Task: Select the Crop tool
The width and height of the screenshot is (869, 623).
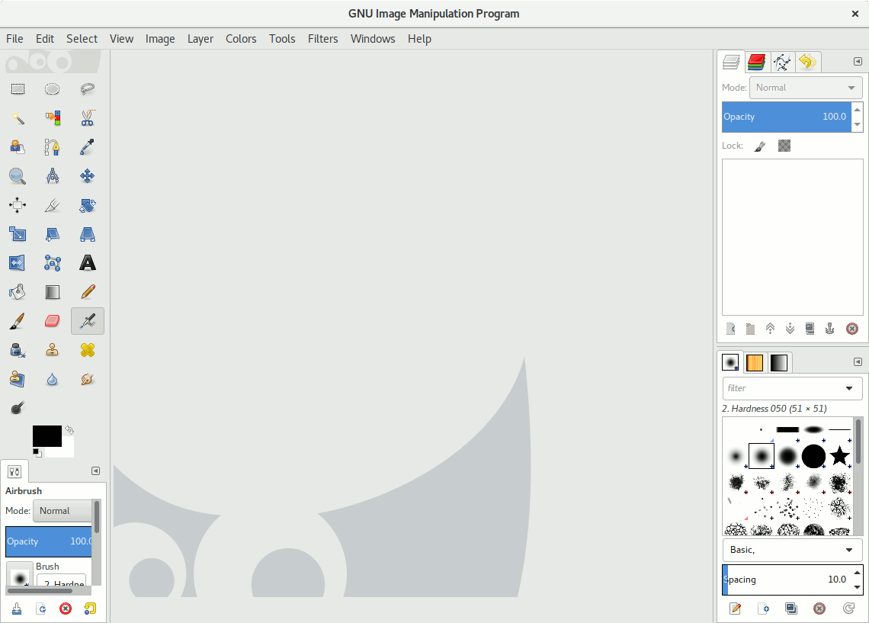Action: pos(52,205)
